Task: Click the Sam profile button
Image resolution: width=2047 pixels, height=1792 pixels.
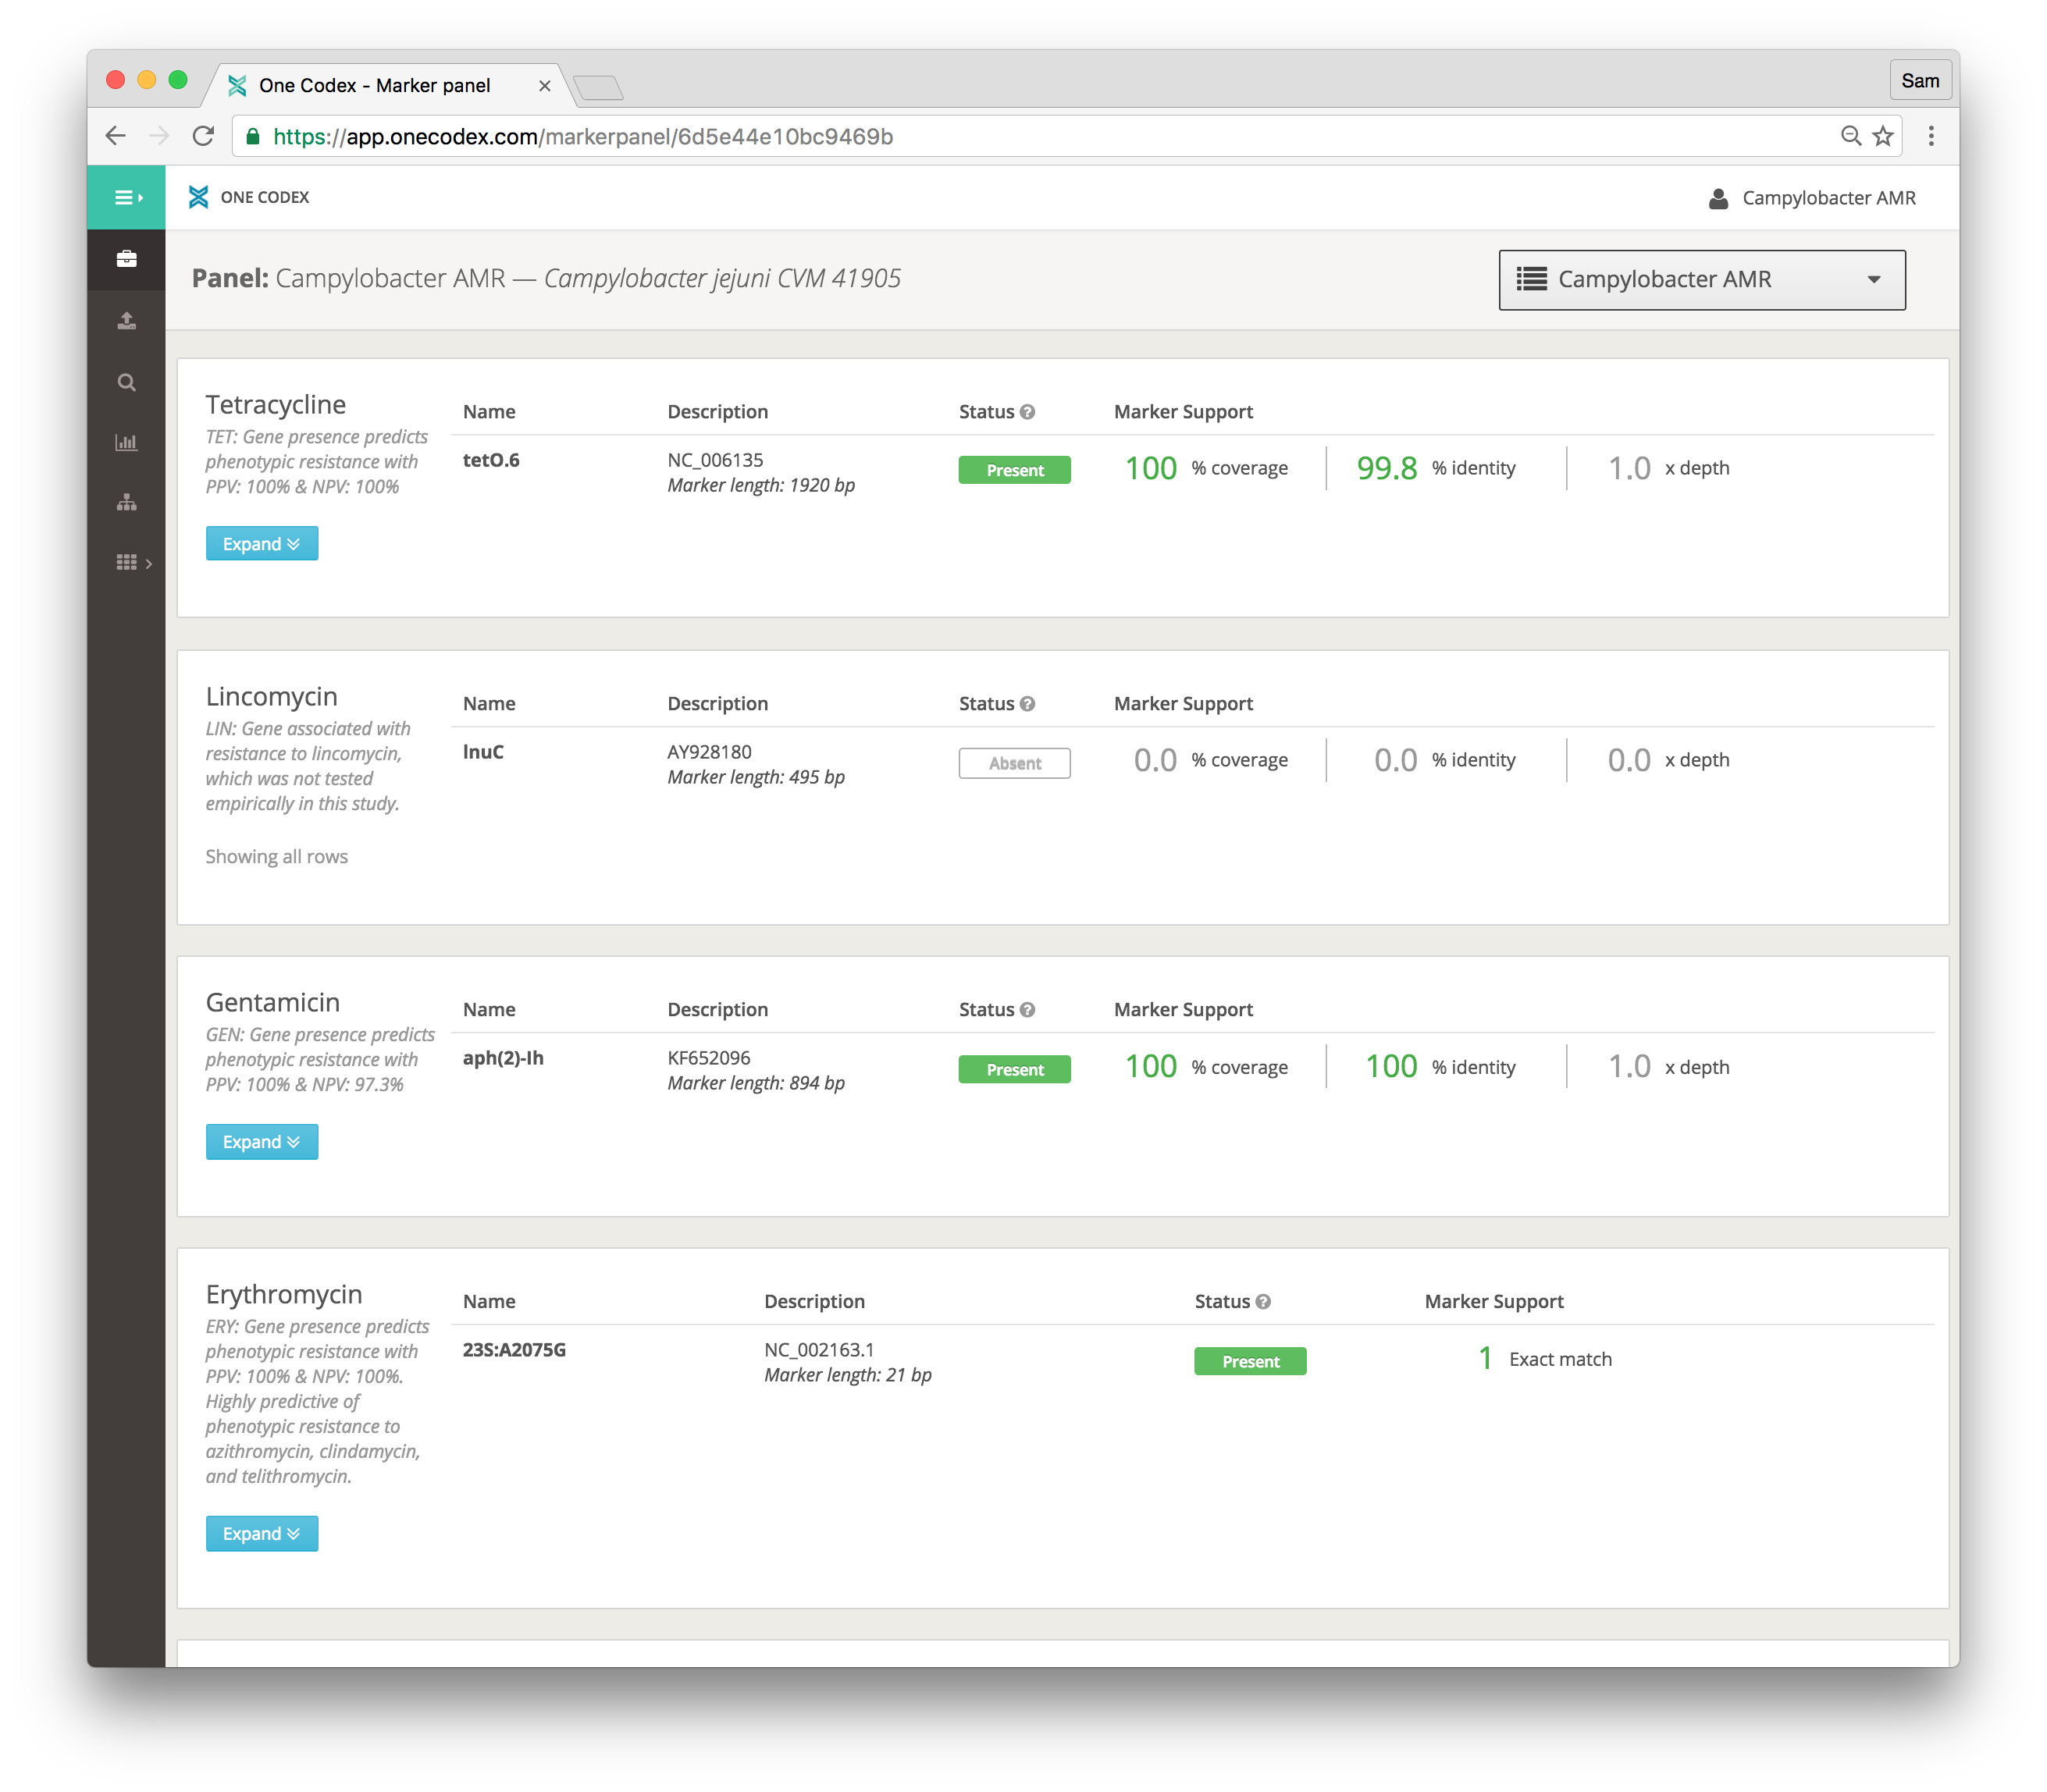Action: pyautogui.click(x=1920, y=81)
